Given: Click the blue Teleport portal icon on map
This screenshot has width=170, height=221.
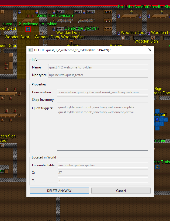Looking at the screenshot, I should [x=157, y=120].
